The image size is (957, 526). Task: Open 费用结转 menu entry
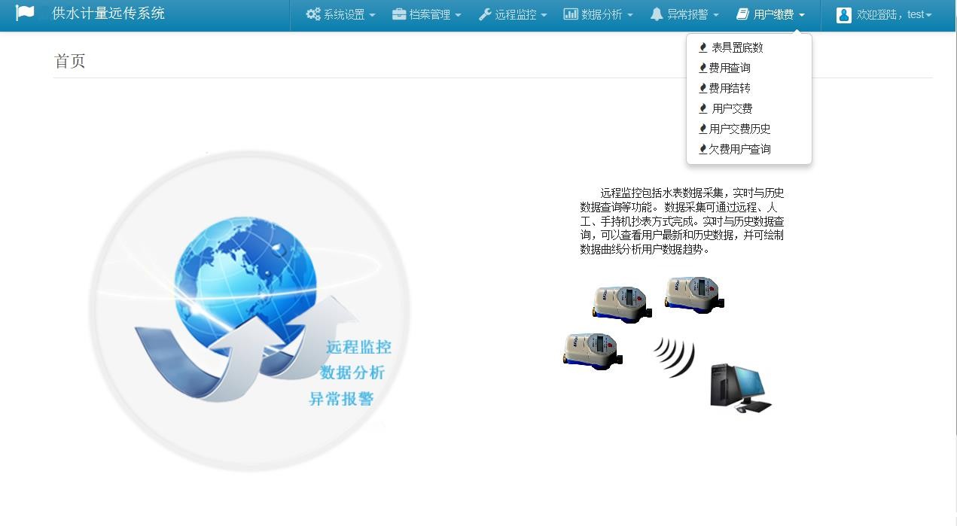[x=729, y=88]
